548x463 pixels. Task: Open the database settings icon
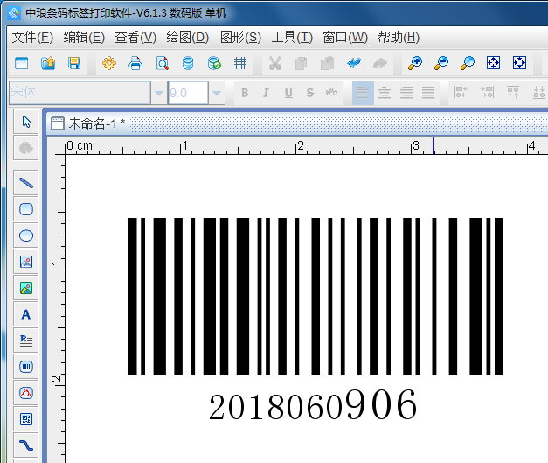click(x=188, y=63)
